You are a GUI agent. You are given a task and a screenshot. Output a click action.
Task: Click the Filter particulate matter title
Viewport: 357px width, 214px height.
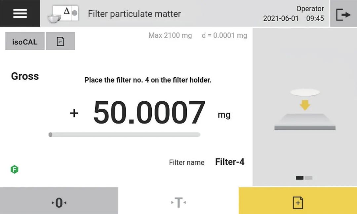click(x=134, y=14)
